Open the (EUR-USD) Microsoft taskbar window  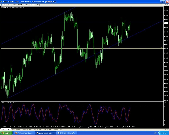(67, 133)
